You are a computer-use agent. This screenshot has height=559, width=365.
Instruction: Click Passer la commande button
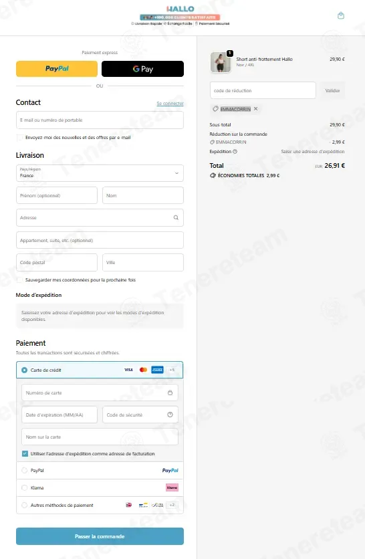pyautogui.click(x=100, y=536)
